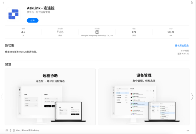Viewport: 196px width, 134px height.
Task: Click the iPhone device icon
Action: point(11,130)
